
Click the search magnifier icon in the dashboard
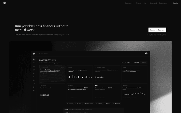(x=40, y=54)
